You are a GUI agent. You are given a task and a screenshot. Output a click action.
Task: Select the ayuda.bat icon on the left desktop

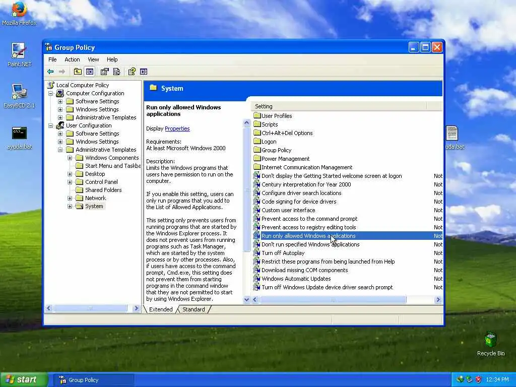coord(19,138)
